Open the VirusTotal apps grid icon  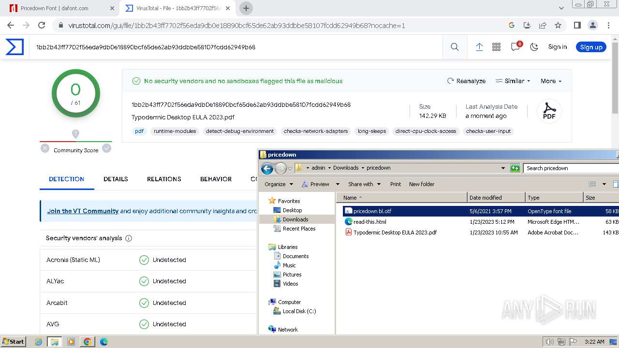(x=496, y=47)
